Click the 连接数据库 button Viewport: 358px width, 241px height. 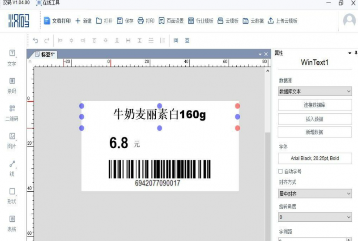click(x=315, y=105)
